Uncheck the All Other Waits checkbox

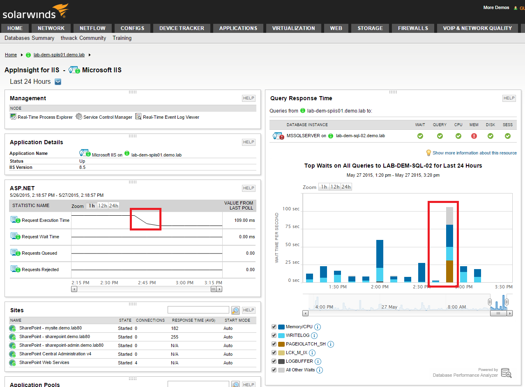(274, 370)
